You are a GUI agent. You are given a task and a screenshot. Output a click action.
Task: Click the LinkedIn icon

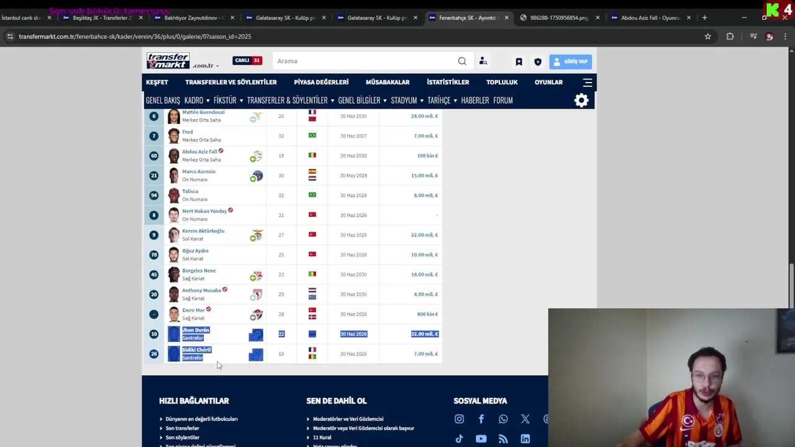(525, 439)
